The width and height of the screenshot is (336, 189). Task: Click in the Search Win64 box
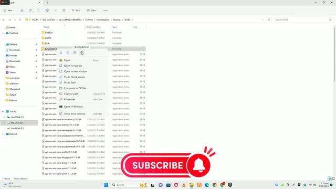tap(303, 20)
